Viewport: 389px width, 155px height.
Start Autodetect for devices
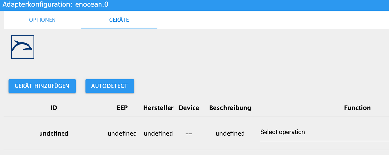[x=110, y=86]
